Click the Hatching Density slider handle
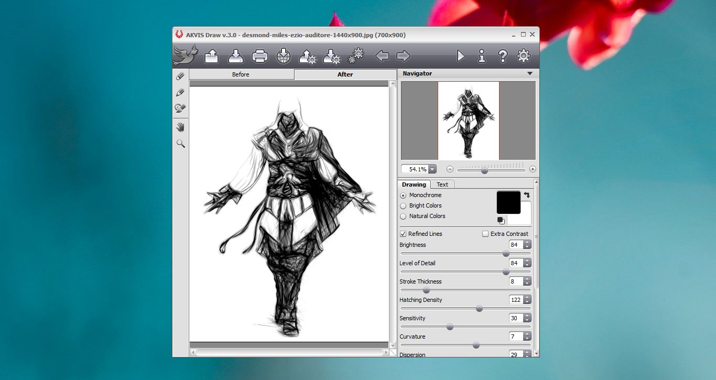This screenshot has width=716, height=380. point(479,309)
